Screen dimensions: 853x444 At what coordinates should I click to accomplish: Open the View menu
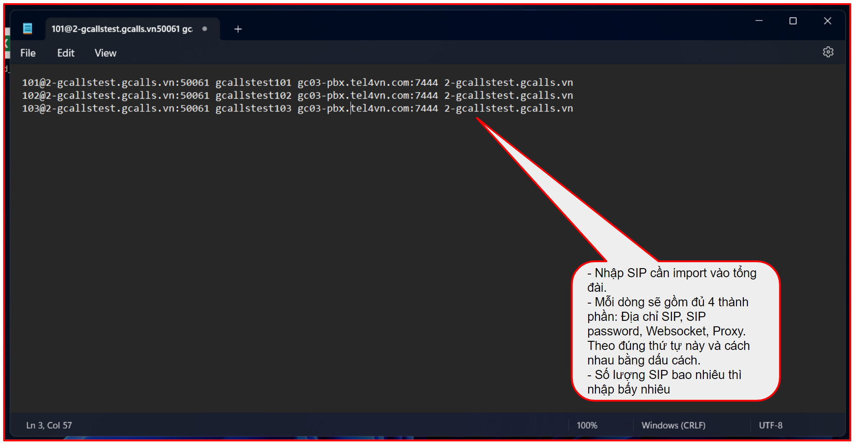coord(106,53)
